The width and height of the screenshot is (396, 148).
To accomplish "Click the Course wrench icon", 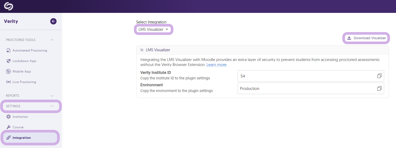I will point(8,127).
